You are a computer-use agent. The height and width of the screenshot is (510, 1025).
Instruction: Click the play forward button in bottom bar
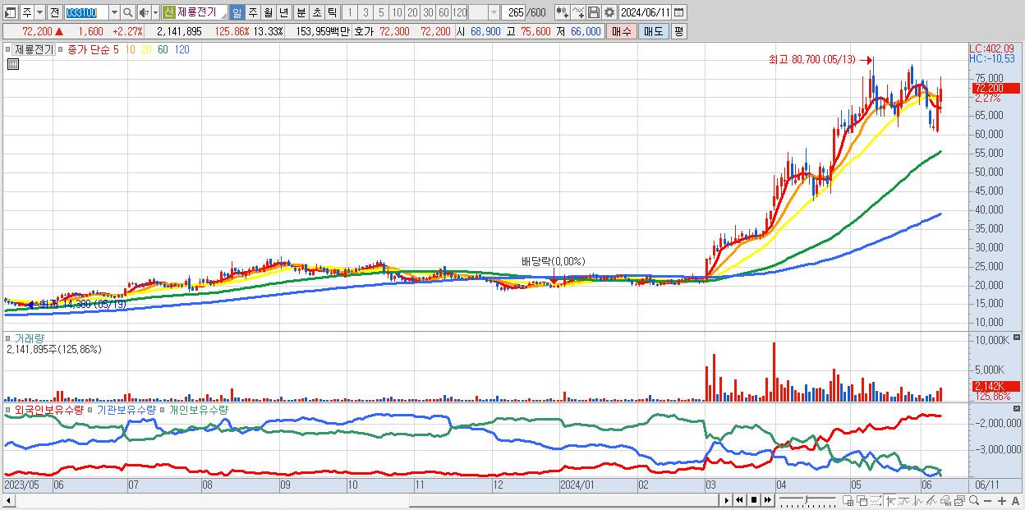tap(726, 500)
